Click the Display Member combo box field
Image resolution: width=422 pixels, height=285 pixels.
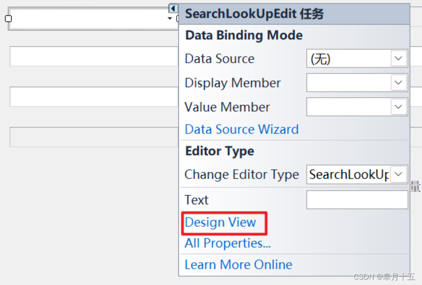[x=349, y=83]
